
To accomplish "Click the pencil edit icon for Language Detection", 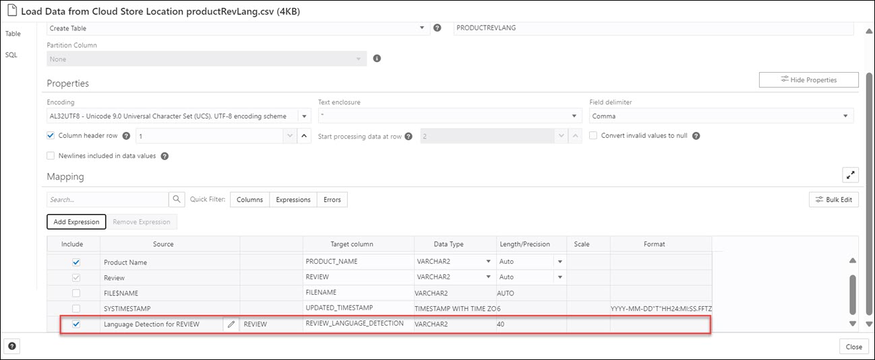I will [x=231, y=324].
